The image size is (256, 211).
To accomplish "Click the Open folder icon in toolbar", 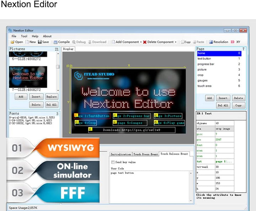I will pos(12,42).
